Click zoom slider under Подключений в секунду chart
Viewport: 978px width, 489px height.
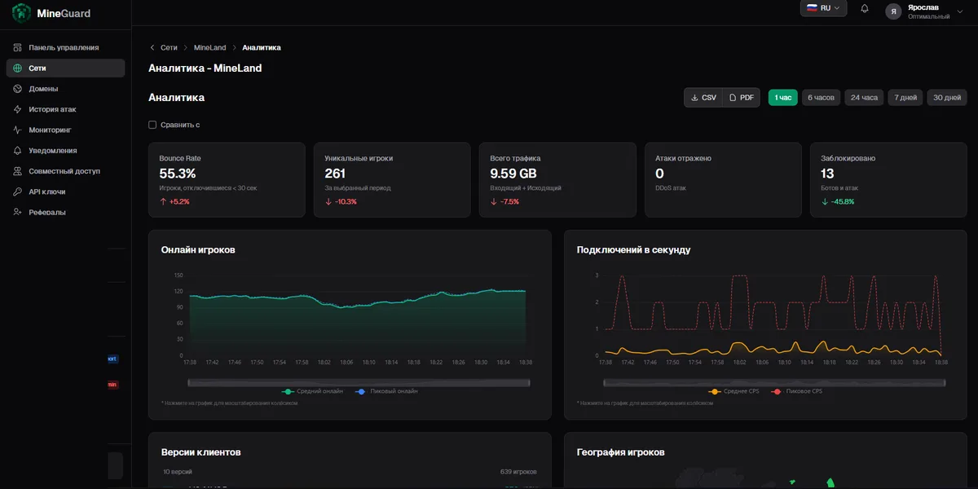773,382
